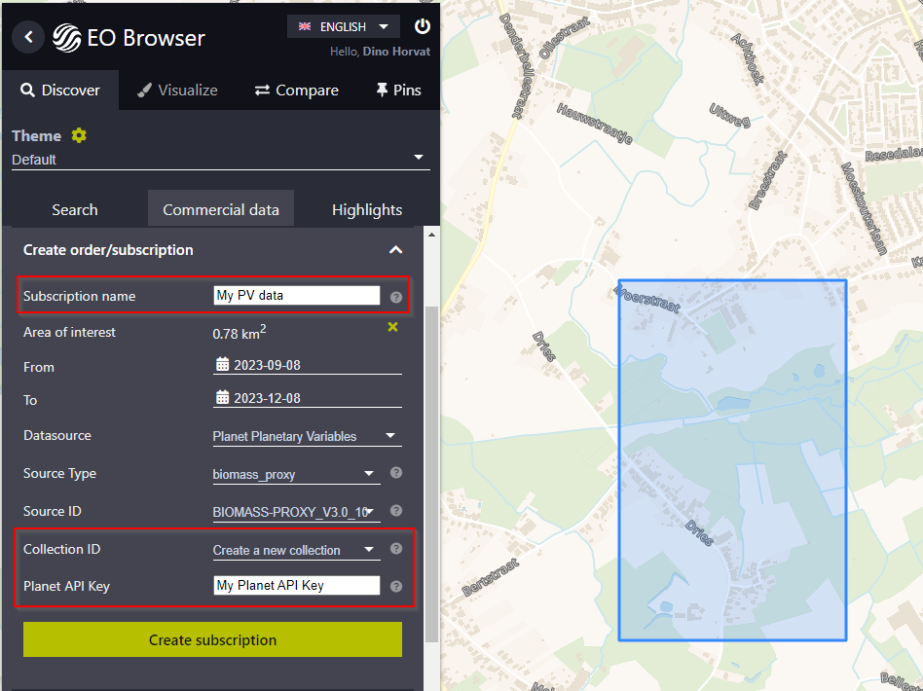Click the Create subscription button
The image size is (923, 691).
point(212,639)
